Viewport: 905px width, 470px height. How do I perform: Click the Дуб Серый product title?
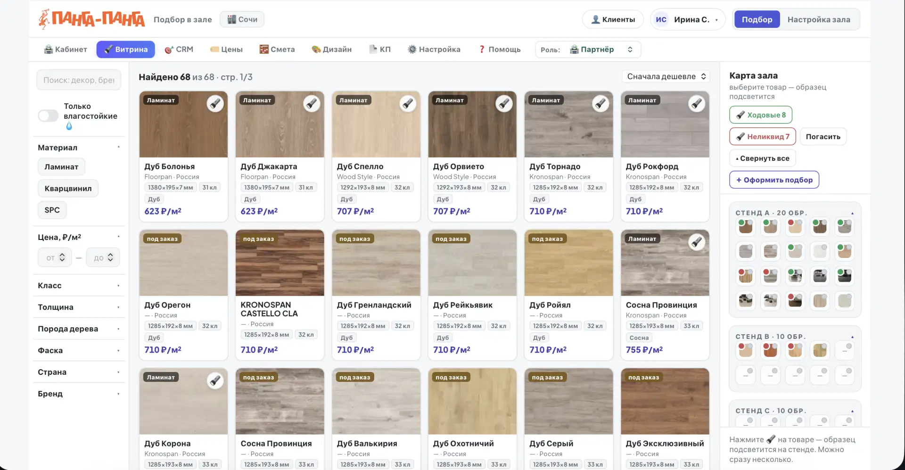[x=551, y=444]
